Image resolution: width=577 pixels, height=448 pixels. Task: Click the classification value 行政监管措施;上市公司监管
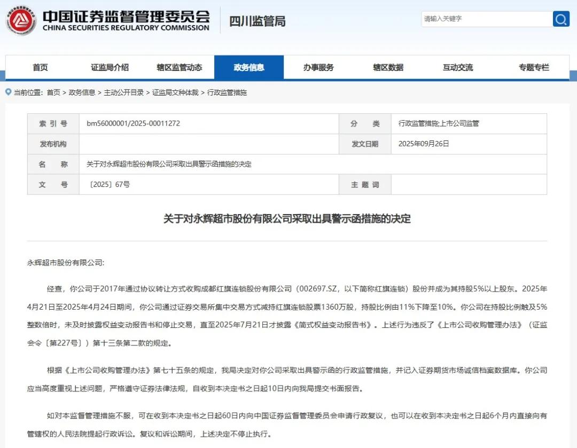[x=439, y=123]
